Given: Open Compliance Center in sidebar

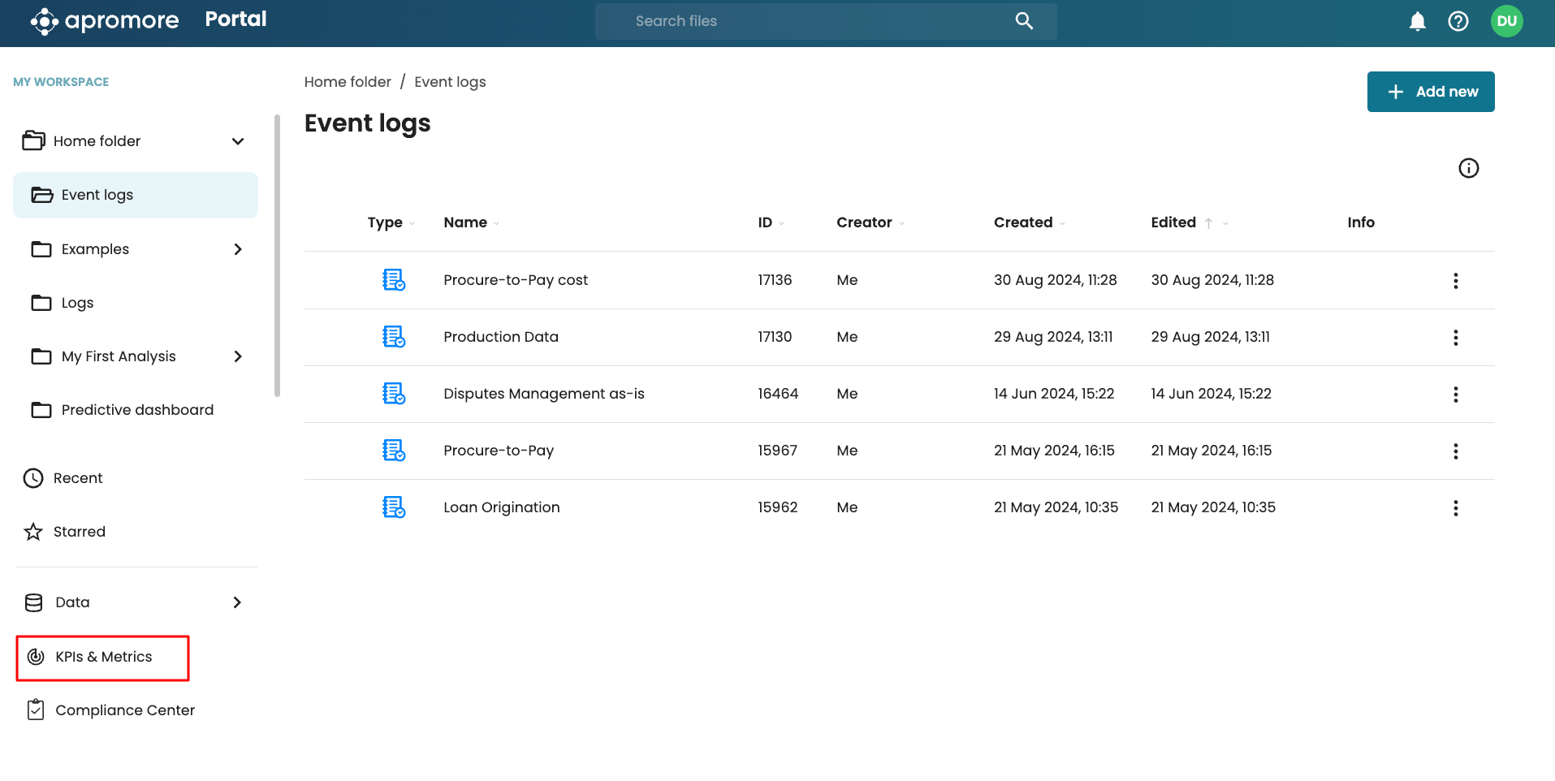Looking at the screenshot, I should 124,710.
